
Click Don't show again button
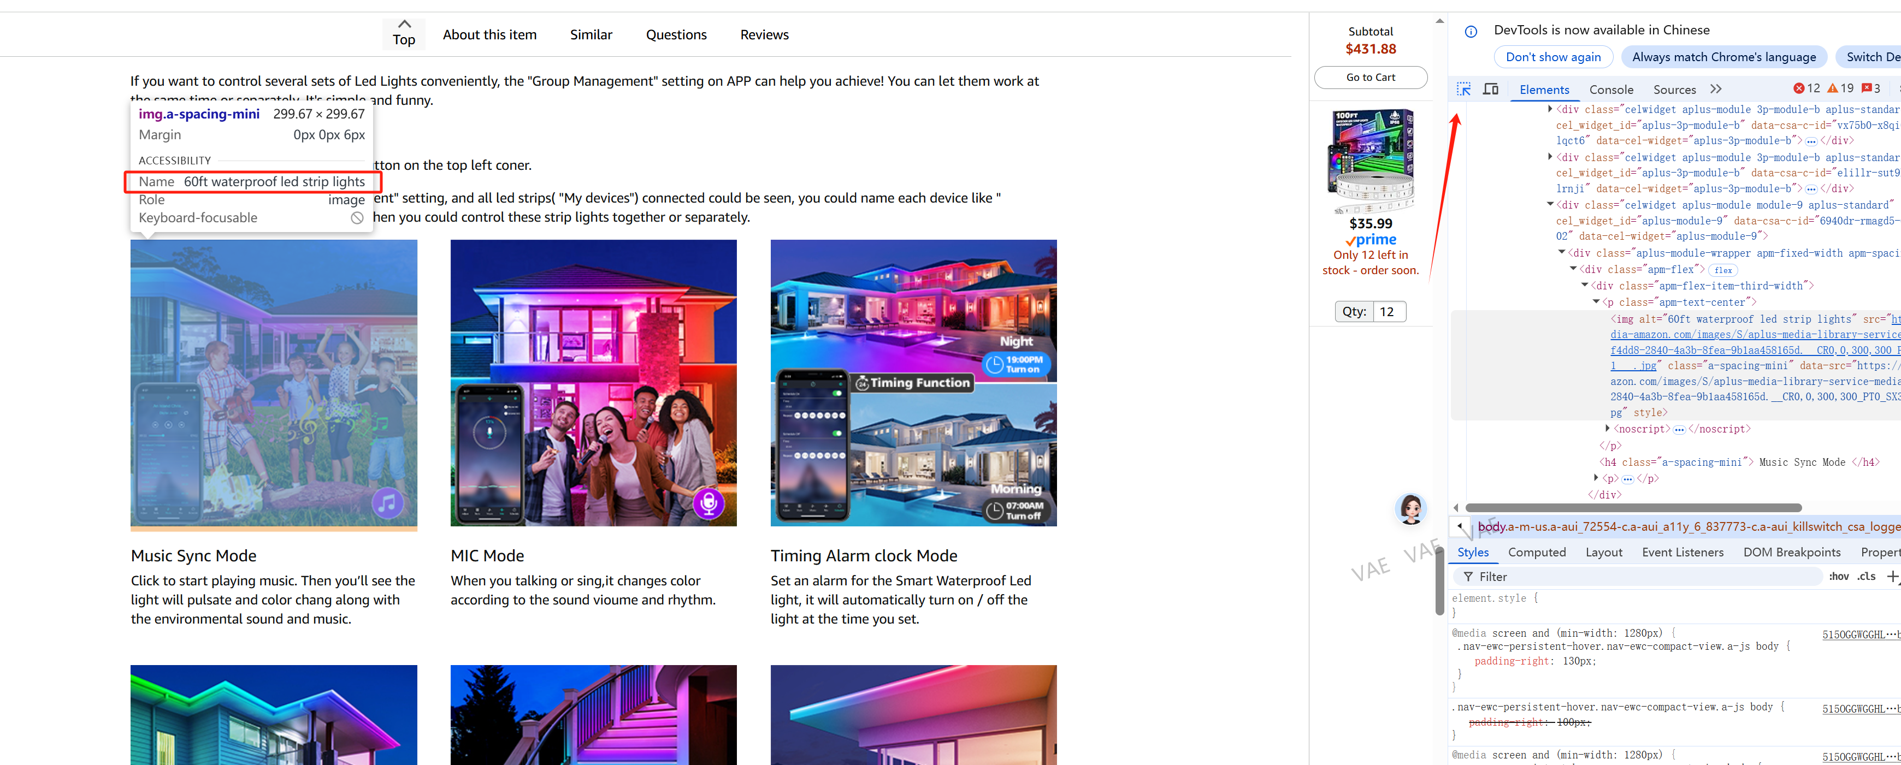coord(1554,57)
